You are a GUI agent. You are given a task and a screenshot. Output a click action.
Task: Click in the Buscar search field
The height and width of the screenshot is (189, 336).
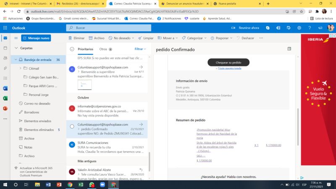point(109,28)
